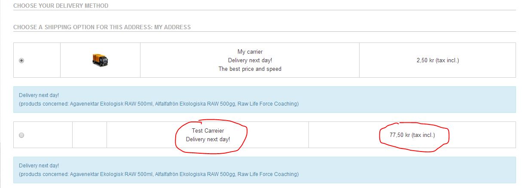Image resolution: width=522 pixels, height=188 pixels.
Task: Click the "Choose your delivery method" heading
Action: (x=61, y=6)
